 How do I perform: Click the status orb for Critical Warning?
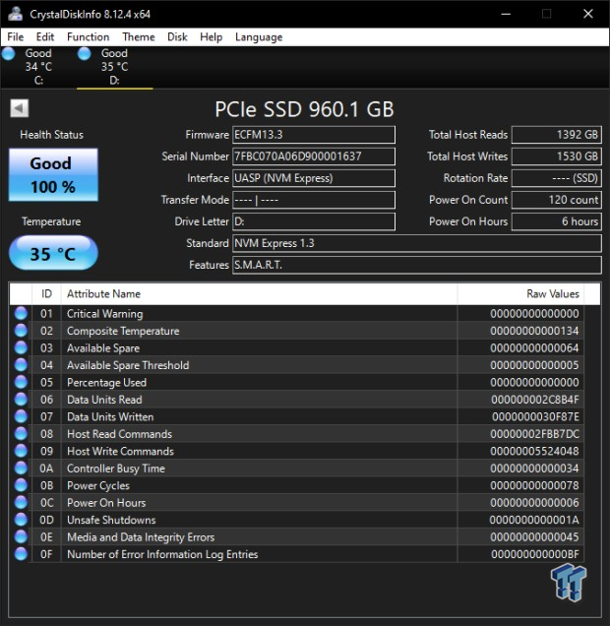(x=21, y=313)
